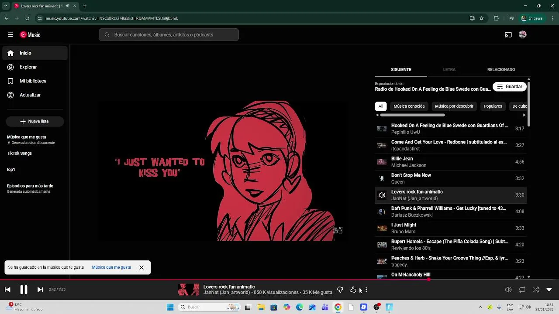Open the Música que me gusta playlist

(31, 140)
